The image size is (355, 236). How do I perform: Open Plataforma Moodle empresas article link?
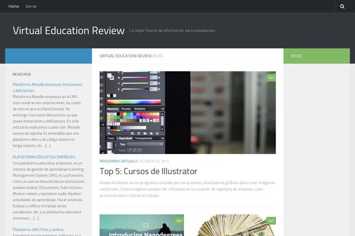tap(47, 87)
